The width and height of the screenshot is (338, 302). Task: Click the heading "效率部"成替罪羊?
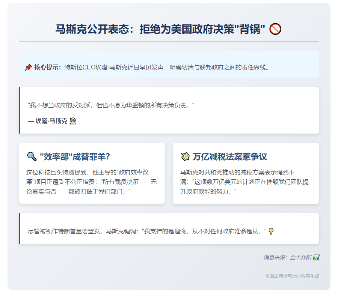pyautogui.click(x=75, y=156)
